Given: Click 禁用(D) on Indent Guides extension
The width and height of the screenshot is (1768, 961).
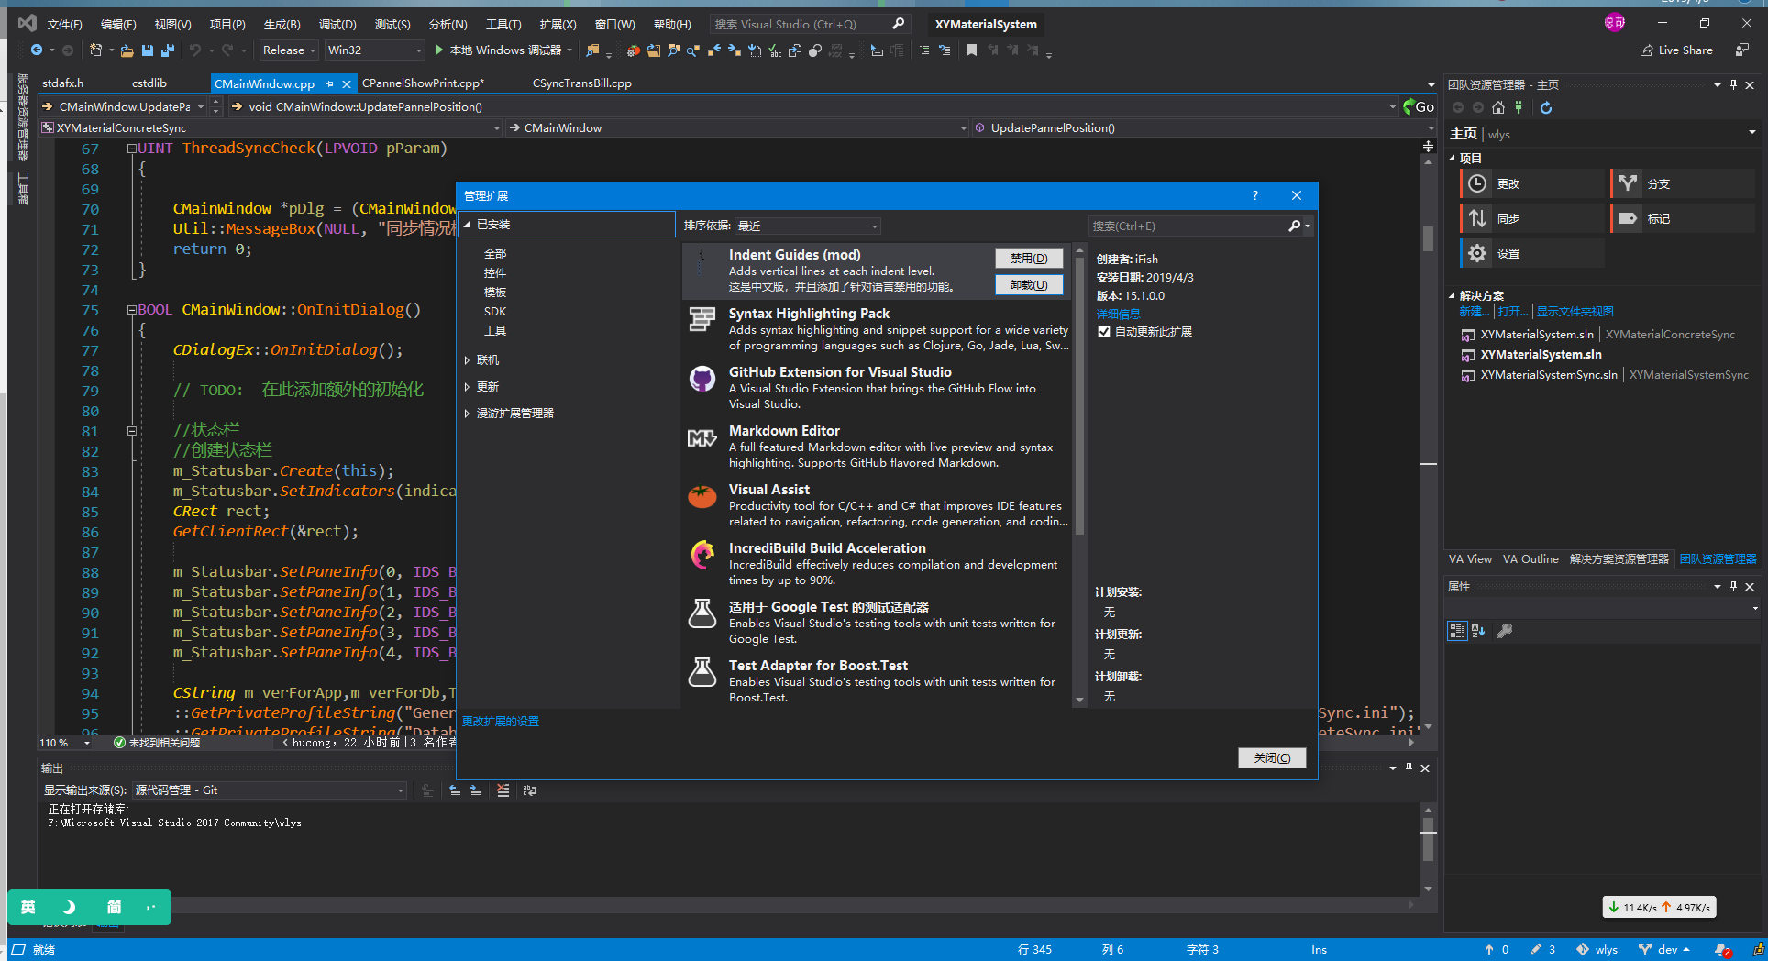Looking at the screenshot, I should coord(1028,258).
